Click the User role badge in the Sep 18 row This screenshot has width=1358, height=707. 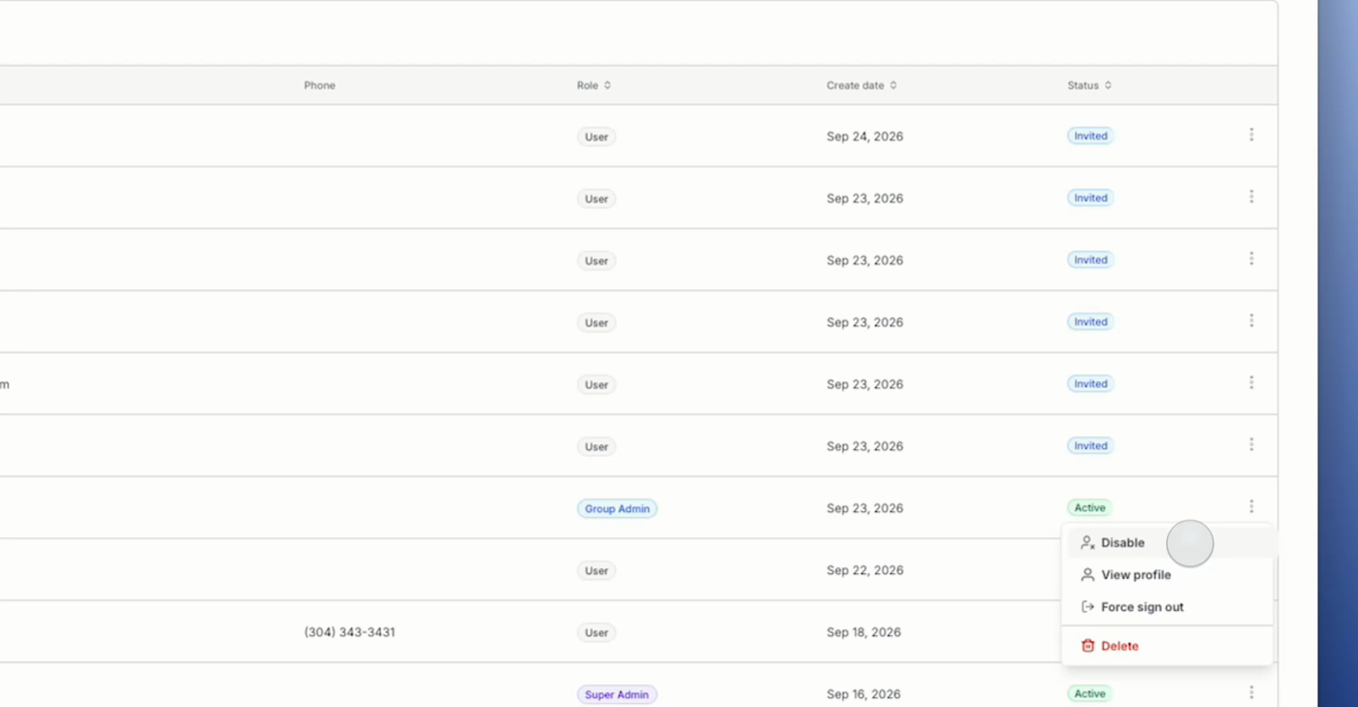pos(597,632)
